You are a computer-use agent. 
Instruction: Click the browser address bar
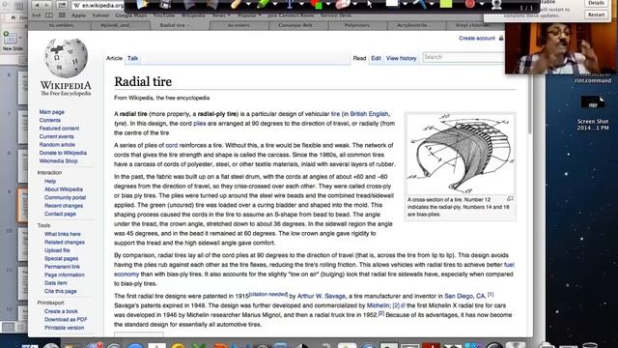click(x=98, y=5)
